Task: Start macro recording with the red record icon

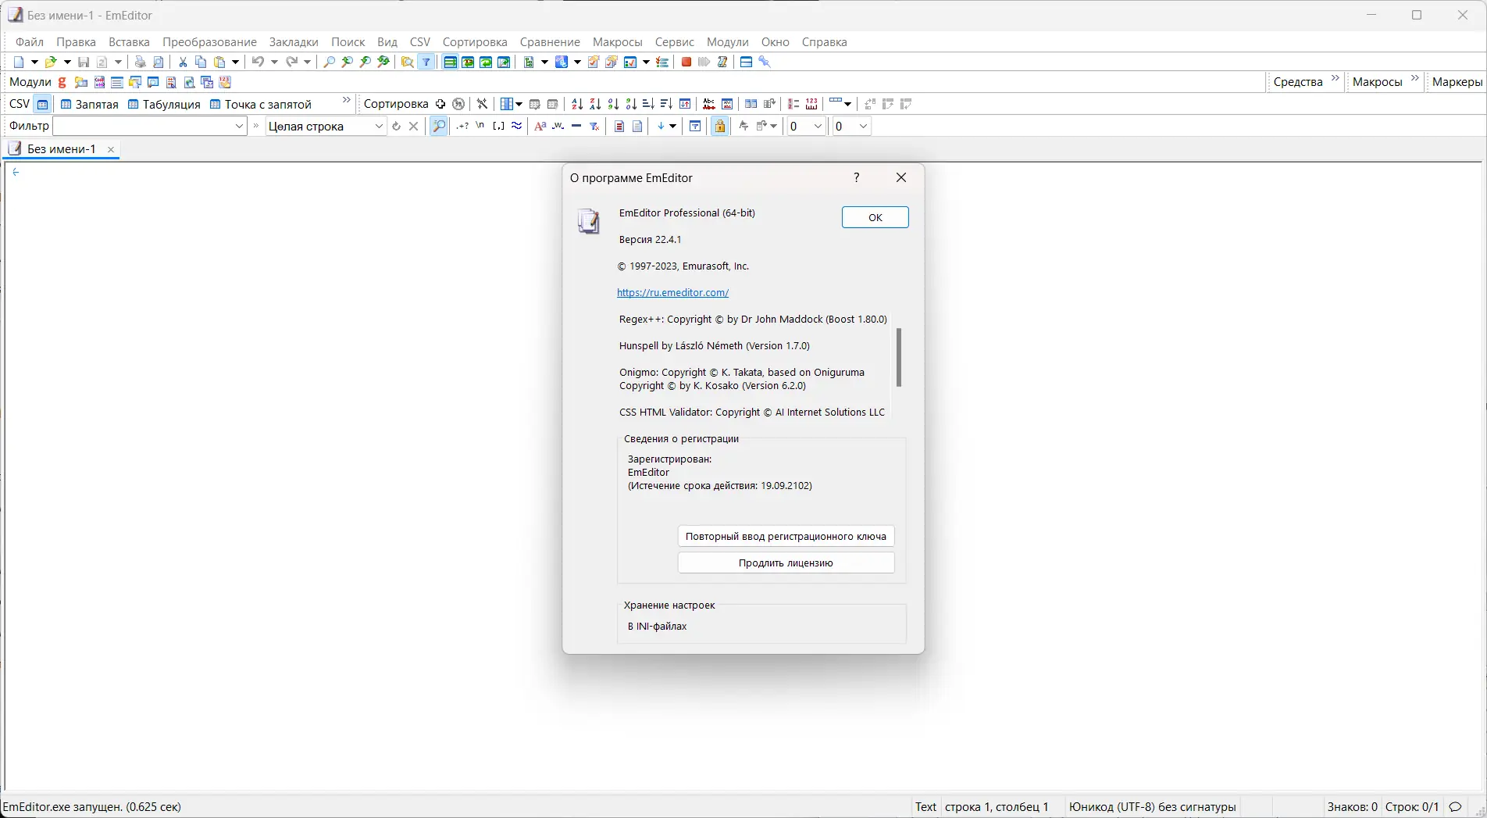Action: [x=685, y=62]
